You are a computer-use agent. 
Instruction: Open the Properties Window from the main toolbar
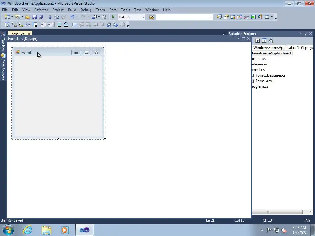point(226,17)
